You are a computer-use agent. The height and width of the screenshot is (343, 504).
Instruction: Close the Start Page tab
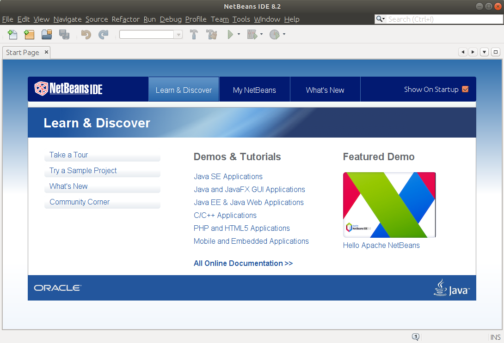pos(46,52)
